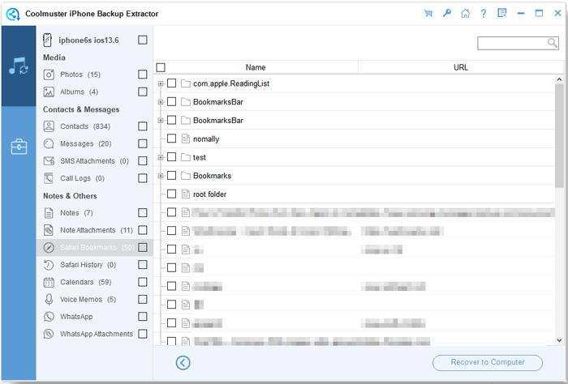Screen dimensions: 568x384
Task: Open help question mark icon
Action: click(x=484, y=14)
